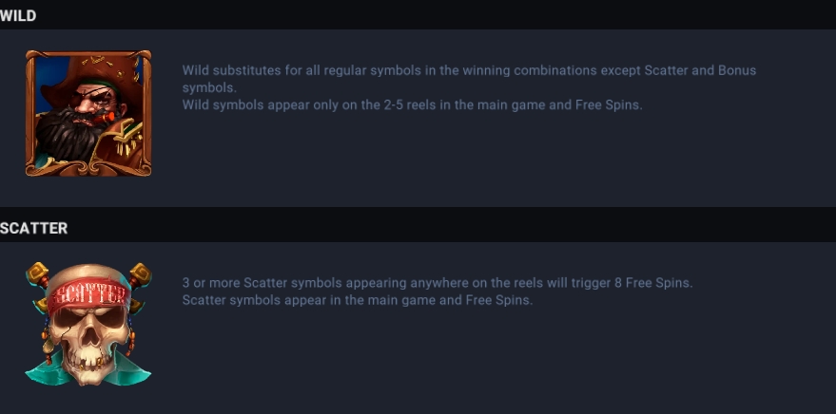Click the 'Wild substitutes for all regular symbols' line
Image resolution: width=836 pixels, height=414 pixels.
pos(469,79)
